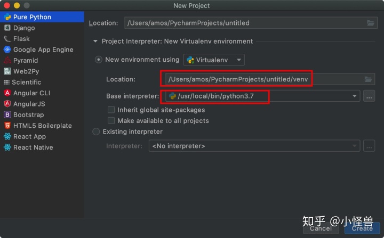Edit project Location path untitled field

pos(251,23)
